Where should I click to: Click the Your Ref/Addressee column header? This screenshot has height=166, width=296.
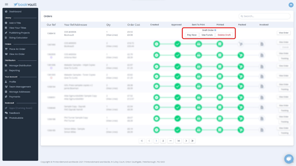(x=76, y=25)
